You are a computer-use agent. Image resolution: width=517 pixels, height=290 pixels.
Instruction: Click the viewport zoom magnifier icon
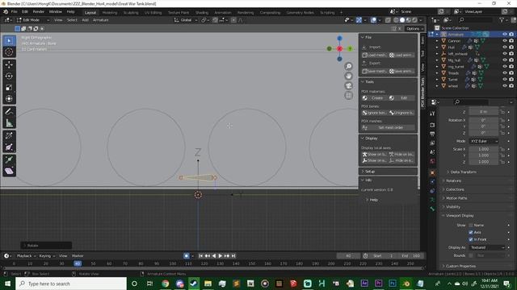(348, 66)
